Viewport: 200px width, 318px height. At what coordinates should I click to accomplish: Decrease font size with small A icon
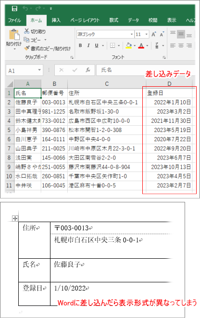pyautogui.click(x=162, y=34)
